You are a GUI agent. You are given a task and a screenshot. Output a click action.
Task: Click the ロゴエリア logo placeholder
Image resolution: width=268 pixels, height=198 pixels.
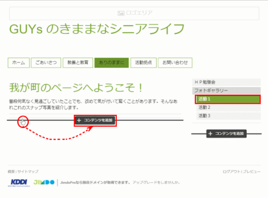tap(134, 13)
